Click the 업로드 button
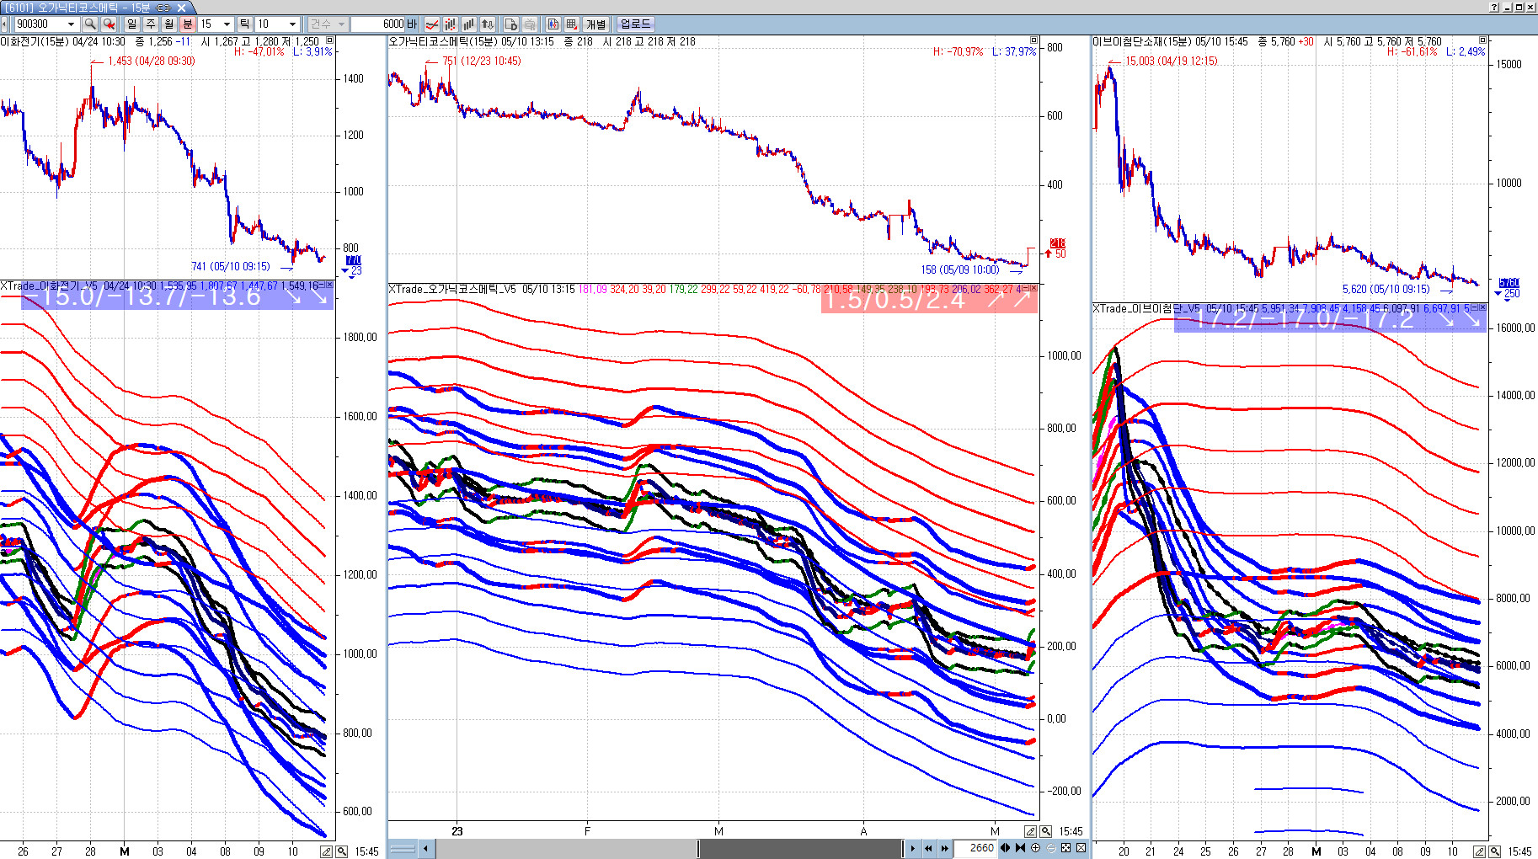The height and width of the screenshot is (859, 1538). pos(636,24)
